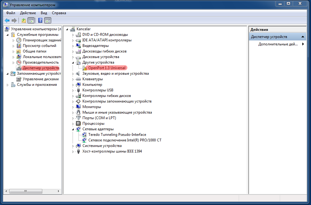Expand the Видеоадаптеры device category
The height and width of the screenshot is (205, 311).
(x=73, y=46)
